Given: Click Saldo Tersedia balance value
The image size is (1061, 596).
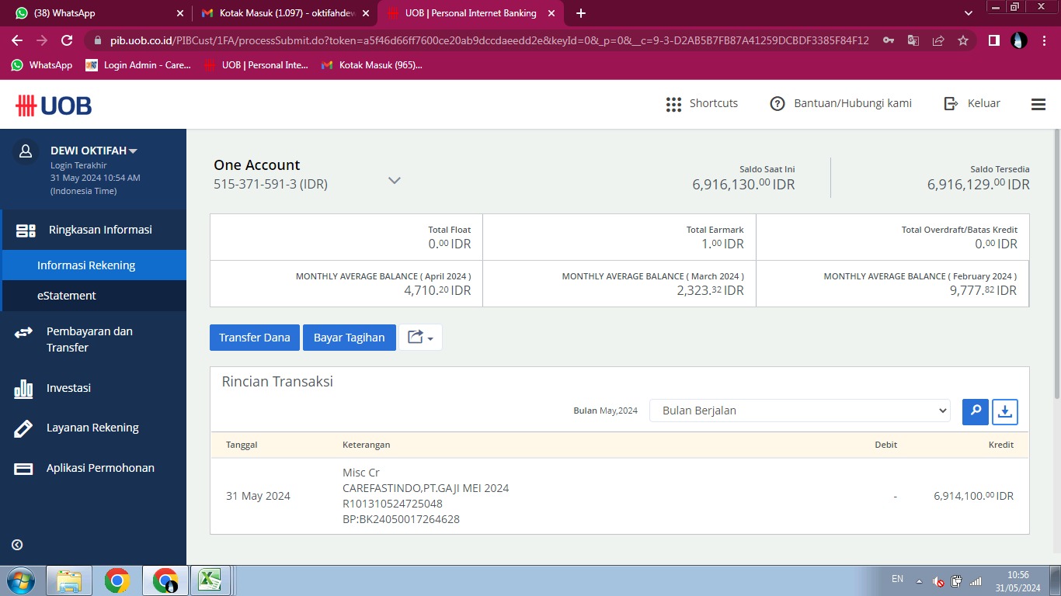Looking at the screenshot, I should [979, 185].
